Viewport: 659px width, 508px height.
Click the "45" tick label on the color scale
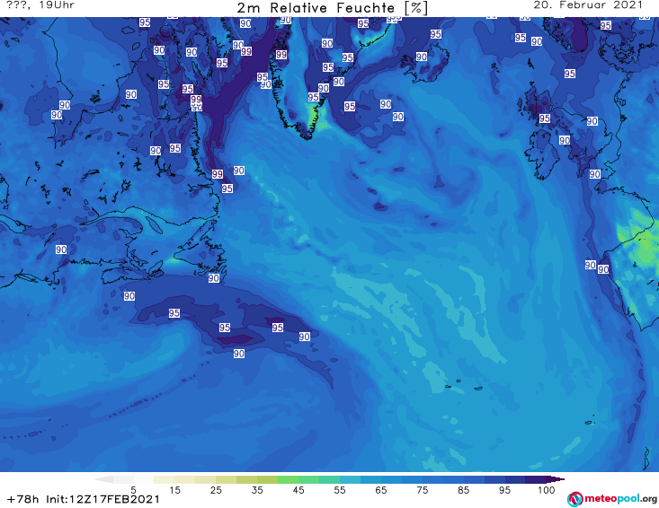point(298,490)
